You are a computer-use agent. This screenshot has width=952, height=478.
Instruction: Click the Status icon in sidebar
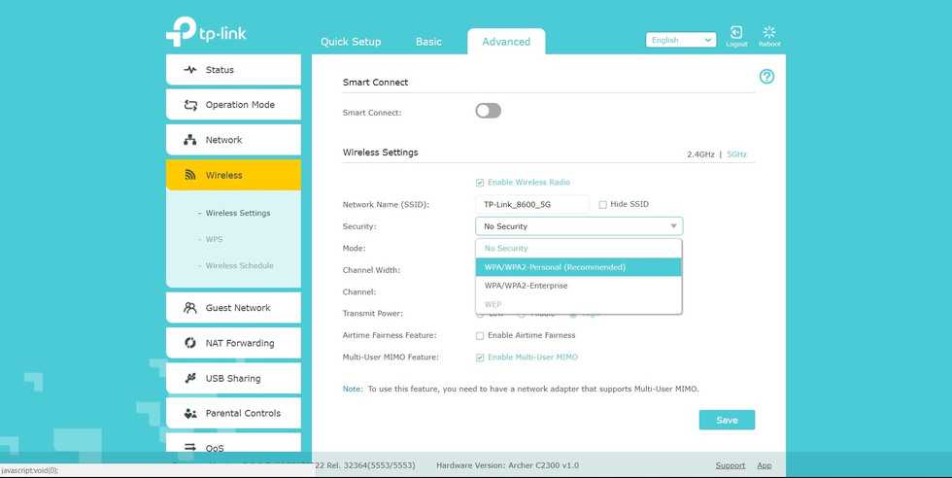click(x=190, y=70)
